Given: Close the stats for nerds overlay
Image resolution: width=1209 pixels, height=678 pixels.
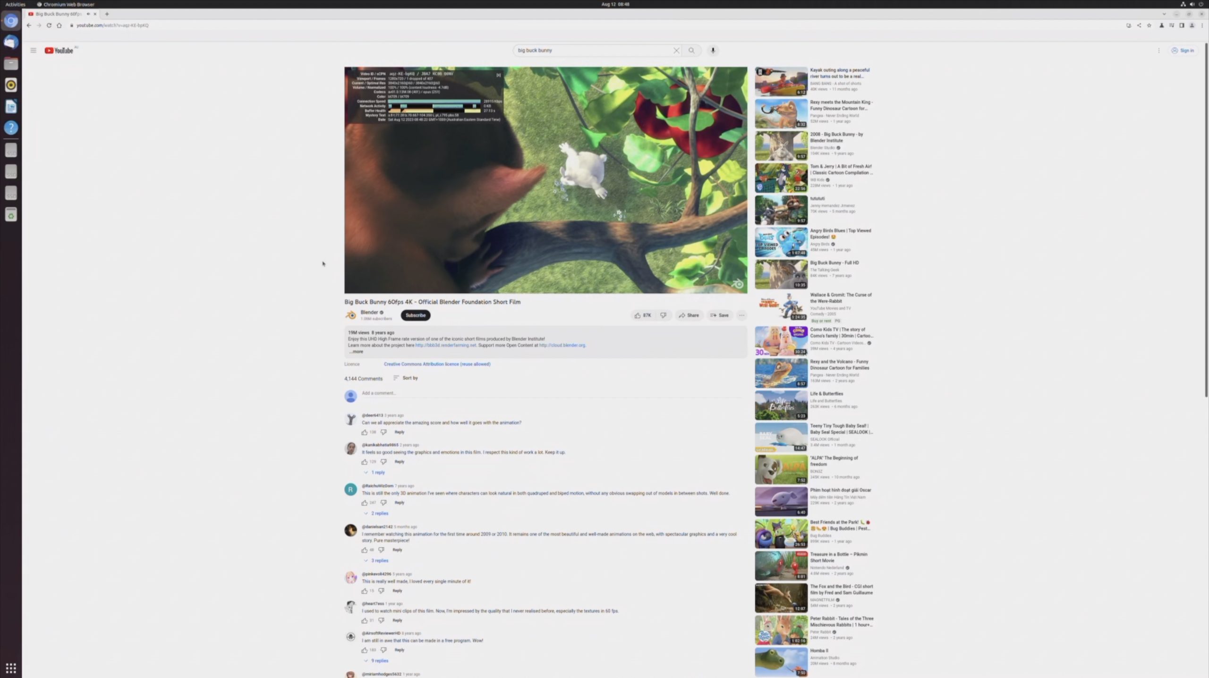Looking at the screenshot, I should [x=498, y=75].
